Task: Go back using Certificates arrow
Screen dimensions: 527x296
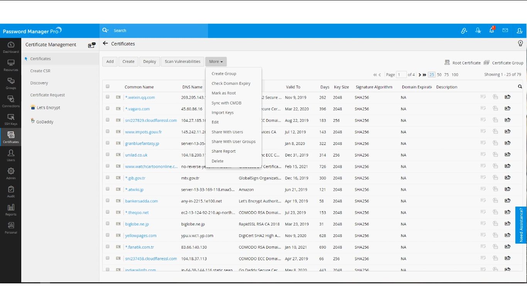Action: [x=105, y=44]
